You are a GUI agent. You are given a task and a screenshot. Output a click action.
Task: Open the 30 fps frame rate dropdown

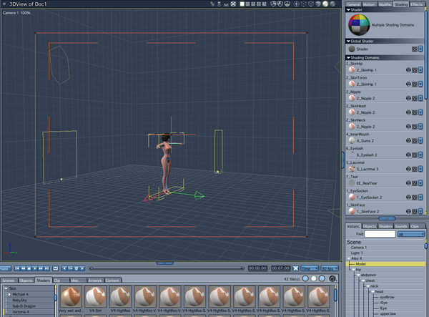(330, 268)
